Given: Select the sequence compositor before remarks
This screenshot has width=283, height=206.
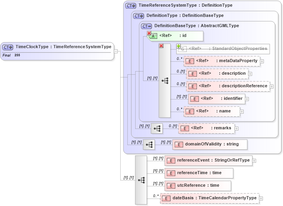Looking at the screenshot, I should (x=157, y=129).
